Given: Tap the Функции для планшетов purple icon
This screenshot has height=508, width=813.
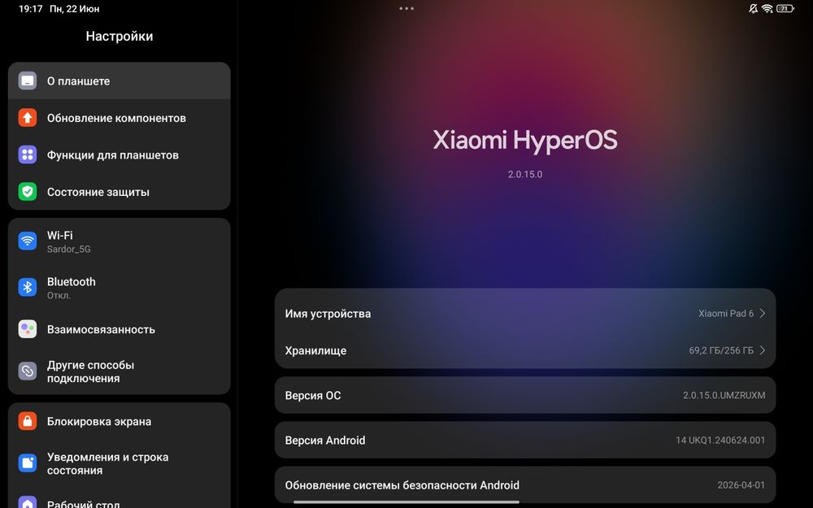Looking at the screenshot, I should click(x=28, y=154).
